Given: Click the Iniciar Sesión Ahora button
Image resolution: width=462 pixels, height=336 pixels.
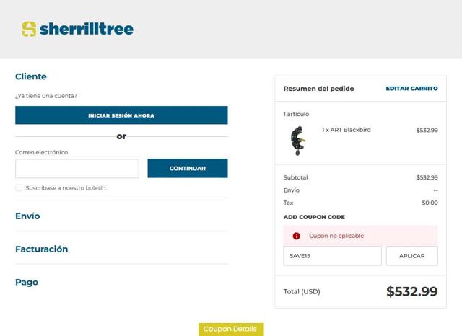Looking at the screenshot, I should (121, 115).
